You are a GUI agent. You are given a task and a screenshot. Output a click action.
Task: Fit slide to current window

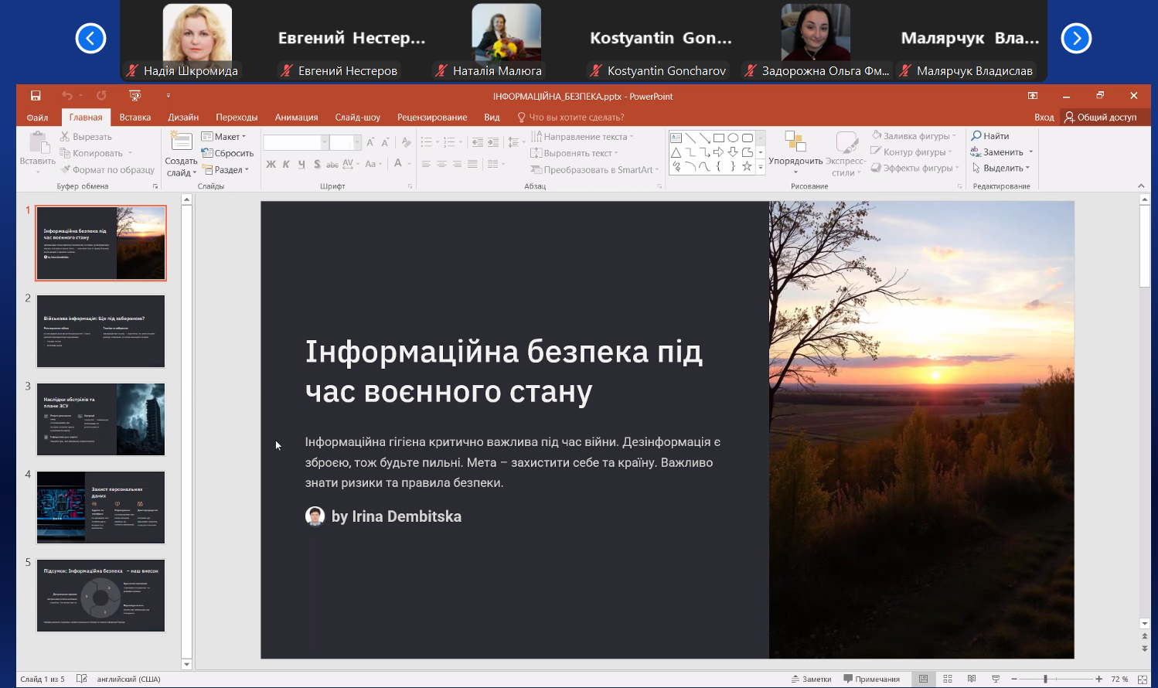(x=1143, y=679)
